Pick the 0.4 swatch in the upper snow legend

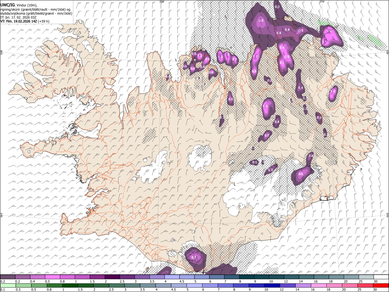click(38, 277)
